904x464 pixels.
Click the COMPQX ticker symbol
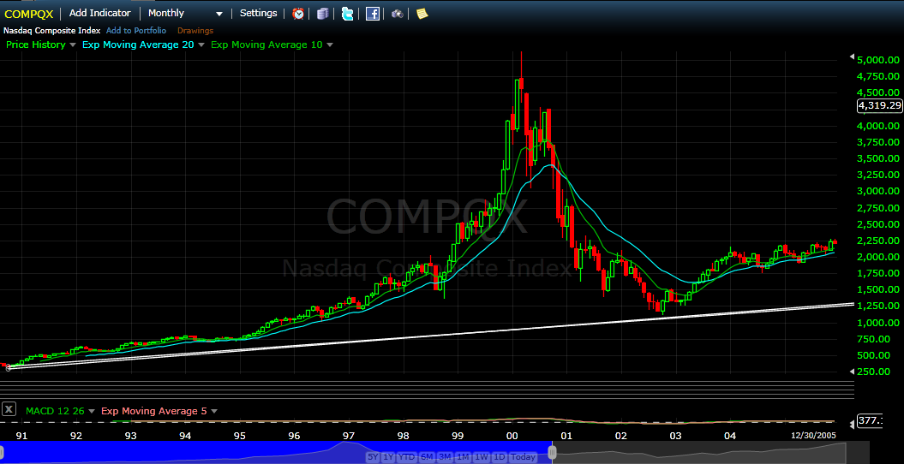(x=28, y=14)
